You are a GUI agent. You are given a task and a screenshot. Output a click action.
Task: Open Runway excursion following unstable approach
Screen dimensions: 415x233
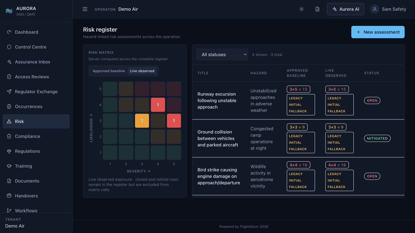click(217, 101)
